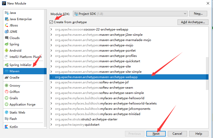Select Gradle module type

click(24, 78)
